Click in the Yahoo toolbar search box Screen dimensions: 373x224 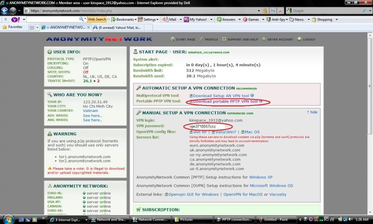tap(53, 19)
